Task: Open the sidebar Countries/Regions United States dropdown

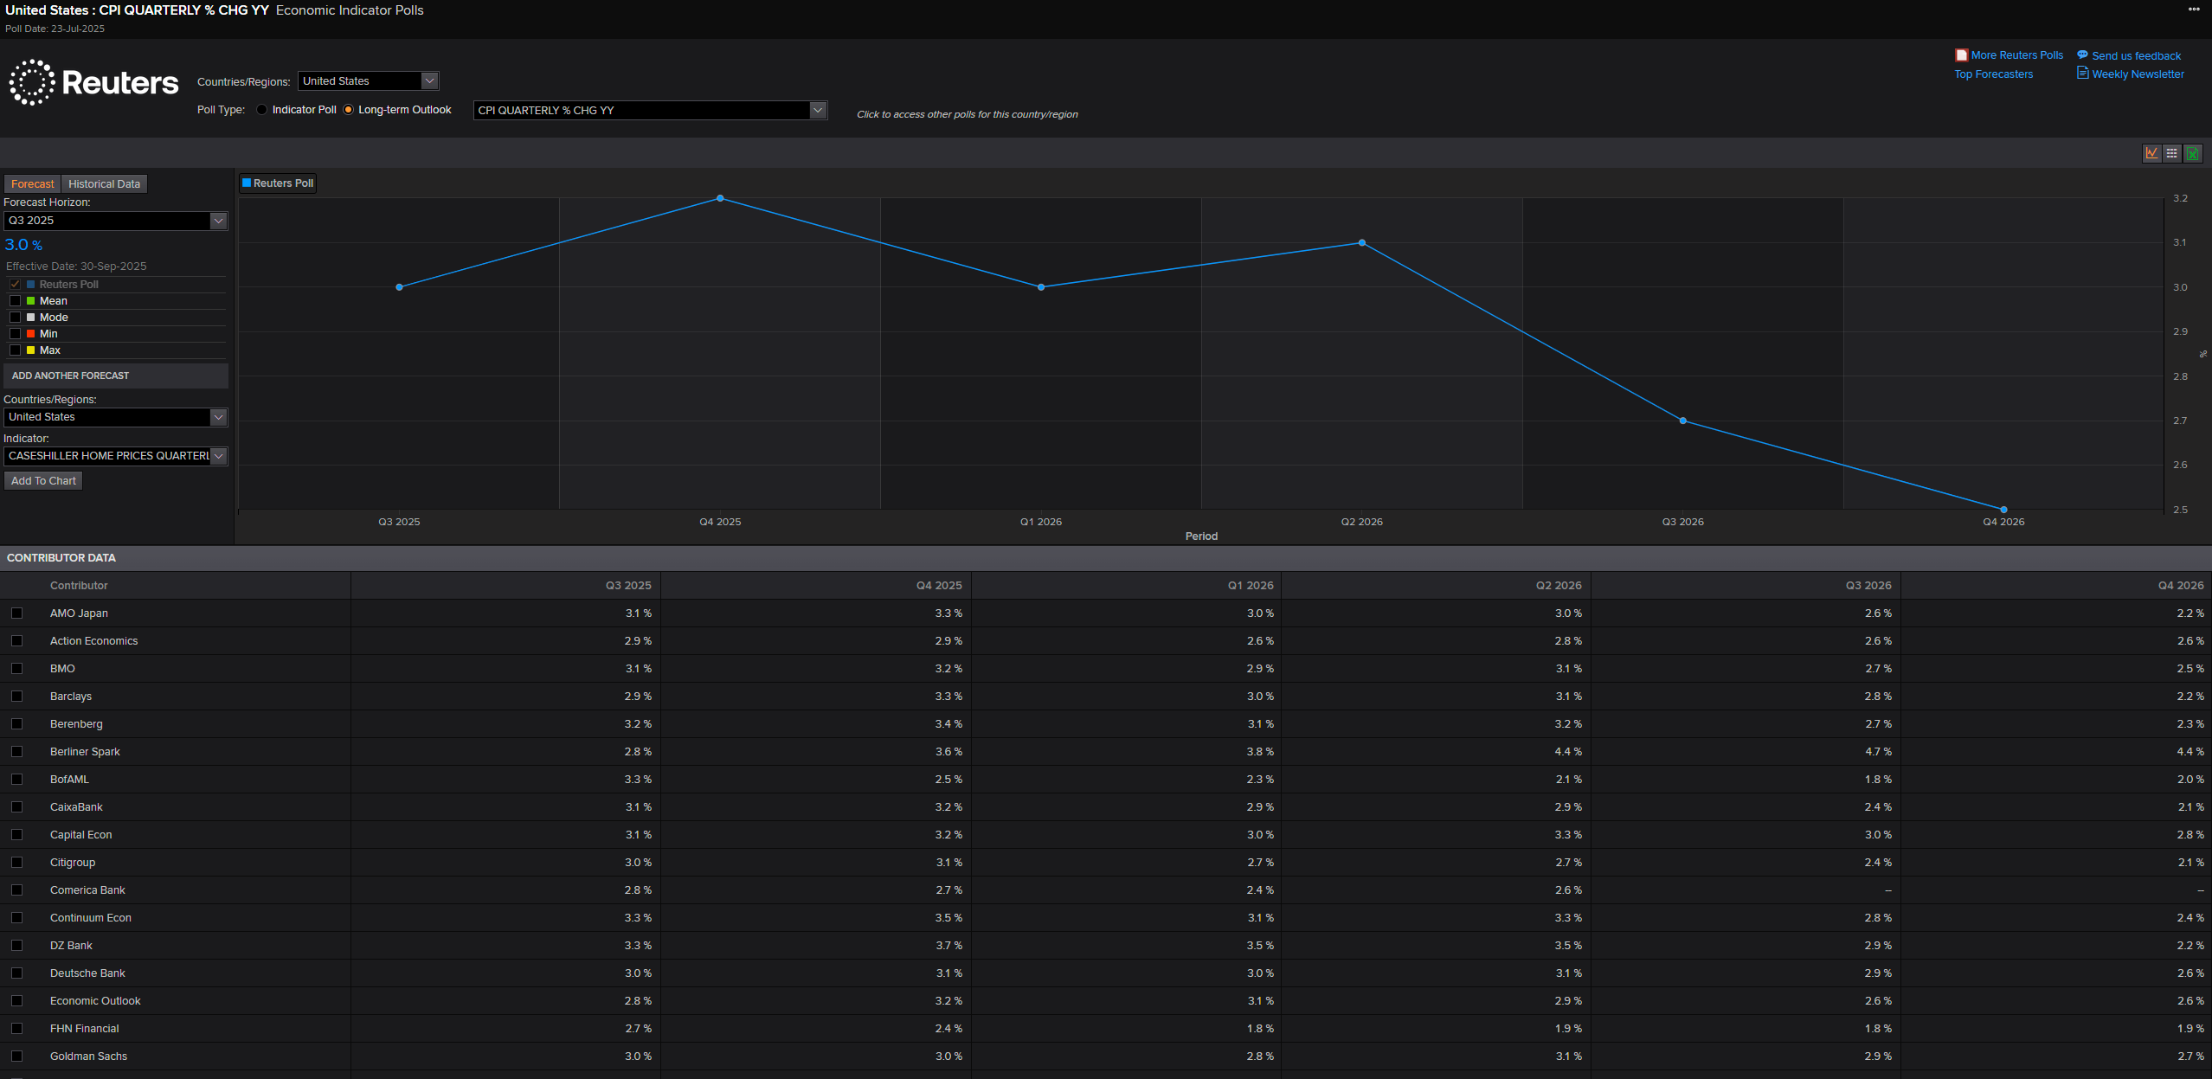Action: (x=115, y=417)
